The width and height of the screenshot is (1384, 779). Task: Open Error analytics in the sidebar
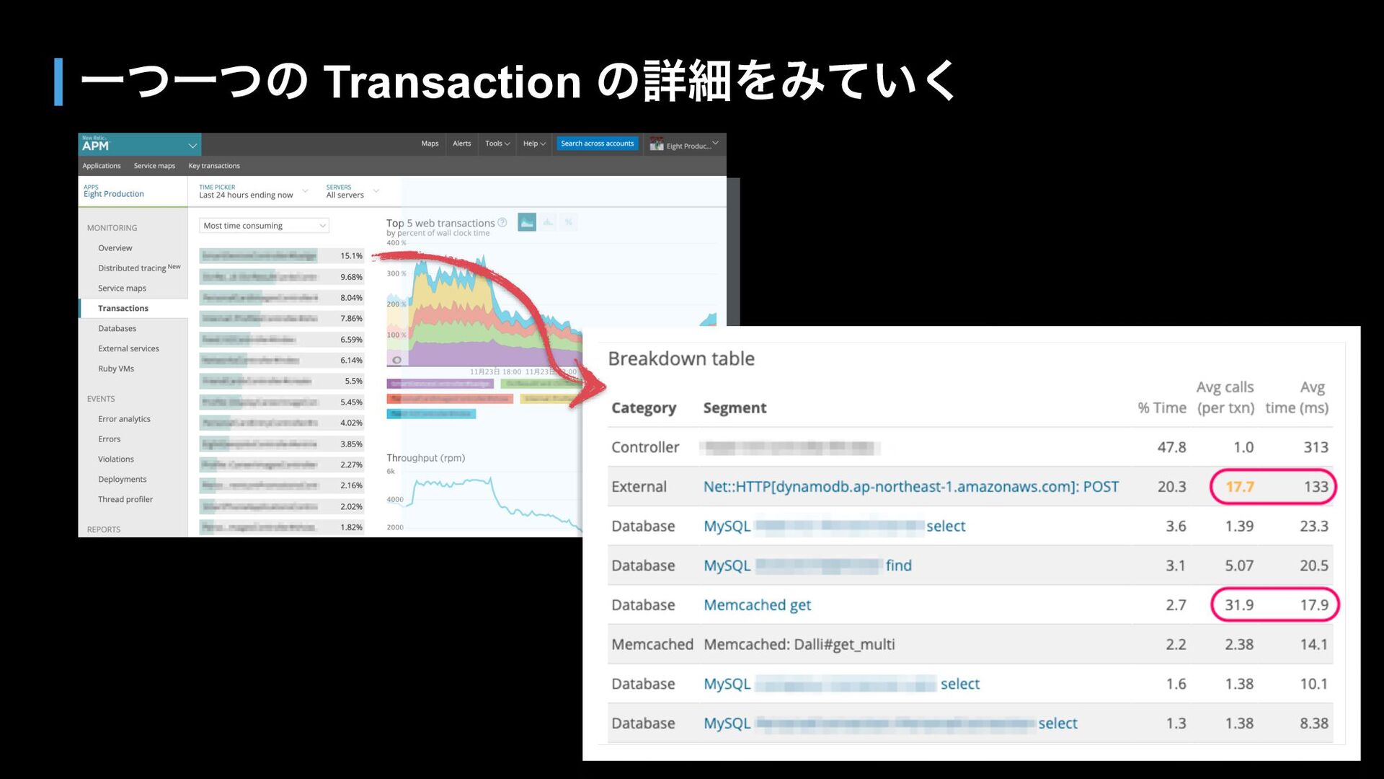point(124,419)
